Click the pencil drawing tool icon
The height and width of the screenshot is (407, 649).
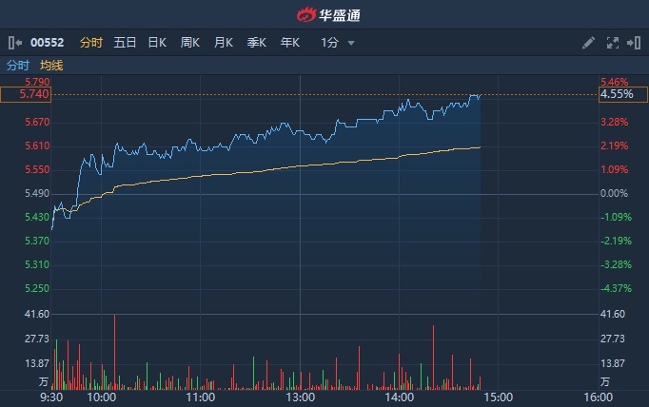[x=588, y=43]
